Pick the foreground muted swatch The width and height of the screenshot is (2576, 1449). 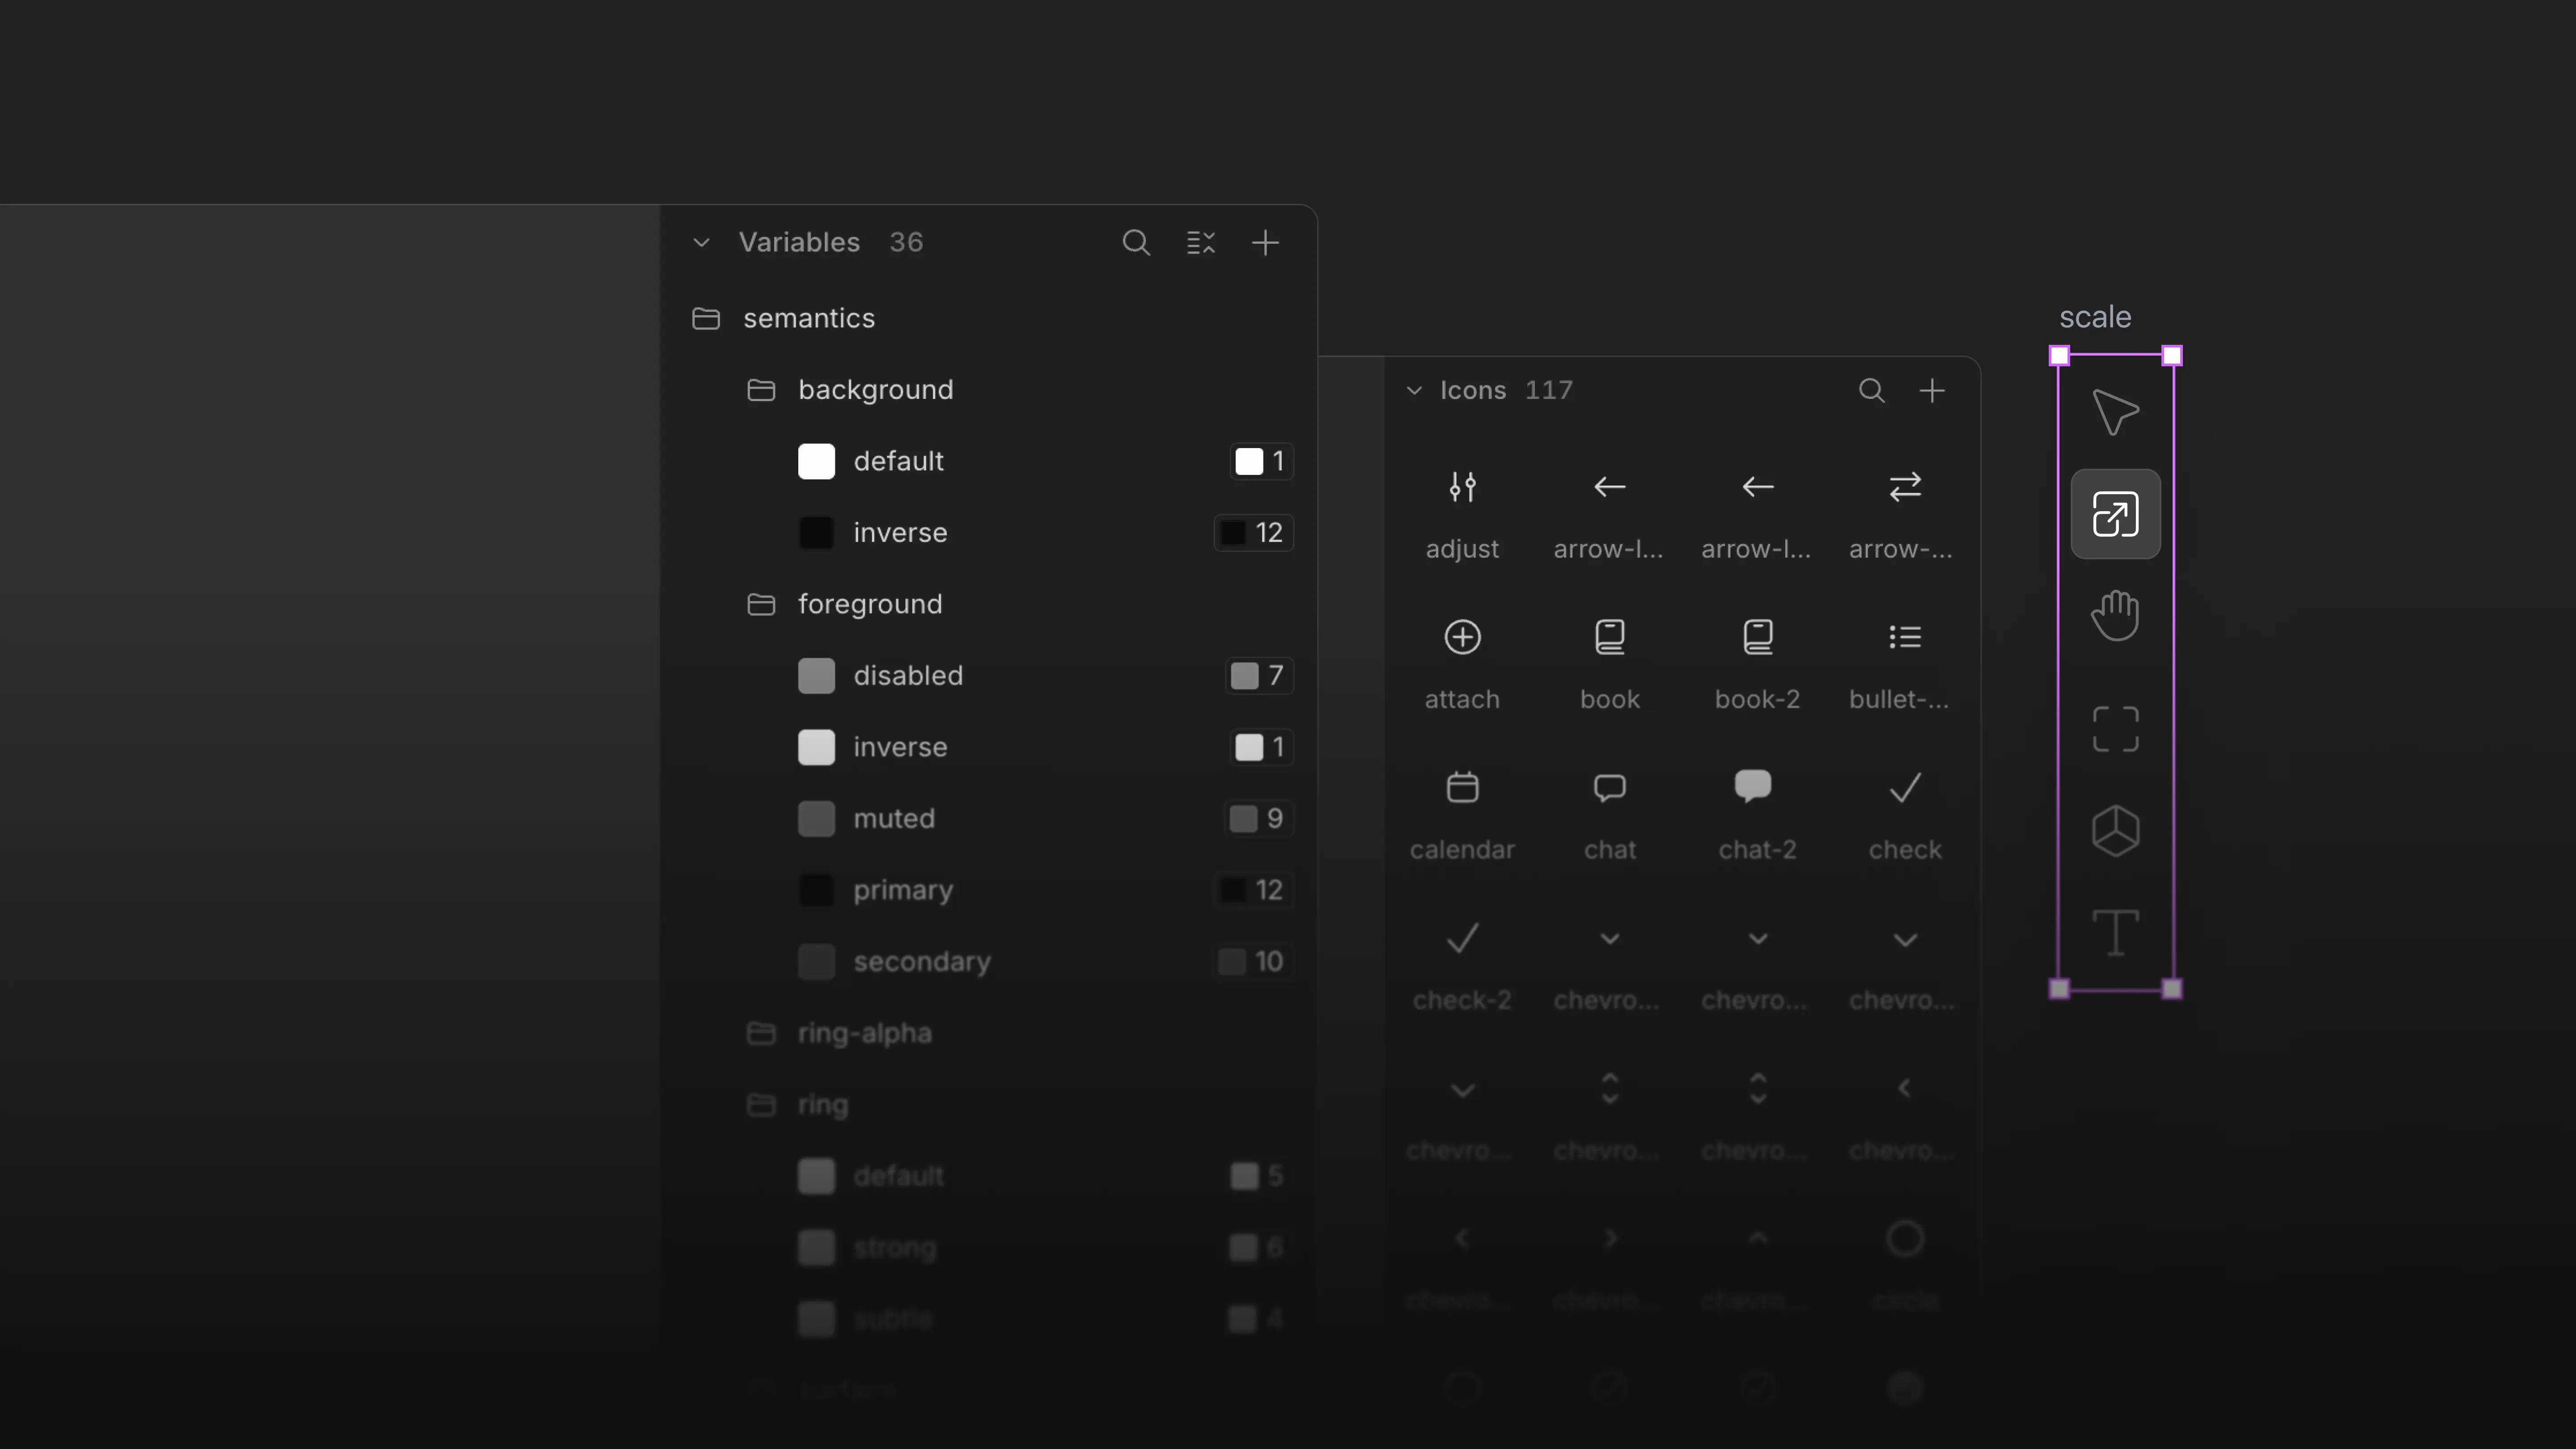pyautogui.click(x=816, y=819)
